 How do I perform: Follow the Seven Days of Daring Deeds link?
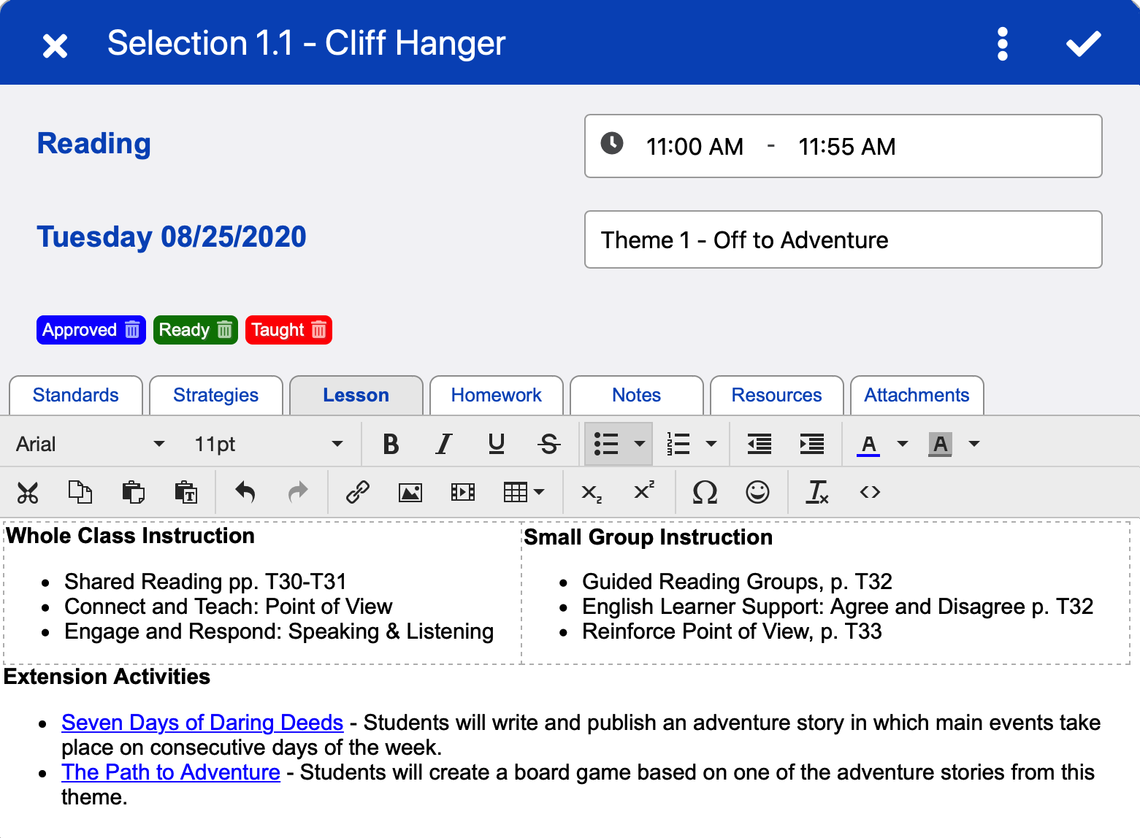[202, 723]
